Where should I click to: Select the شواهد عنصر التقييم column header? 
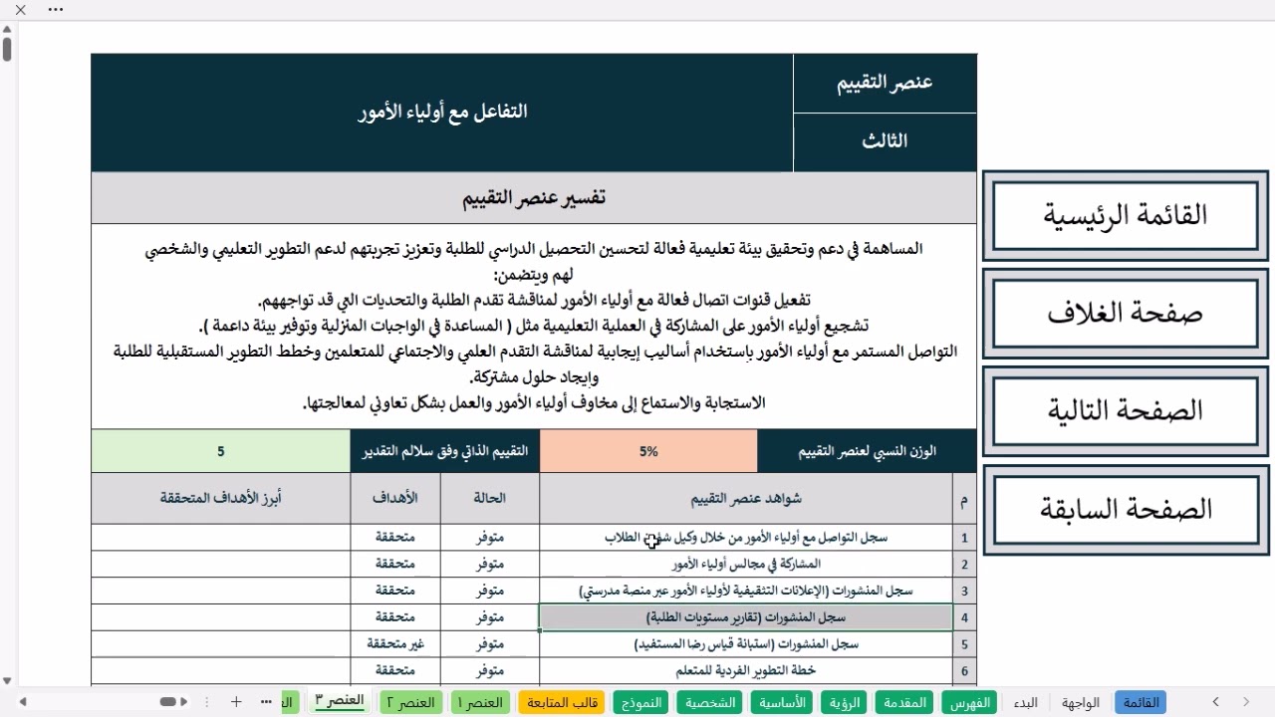746,499
